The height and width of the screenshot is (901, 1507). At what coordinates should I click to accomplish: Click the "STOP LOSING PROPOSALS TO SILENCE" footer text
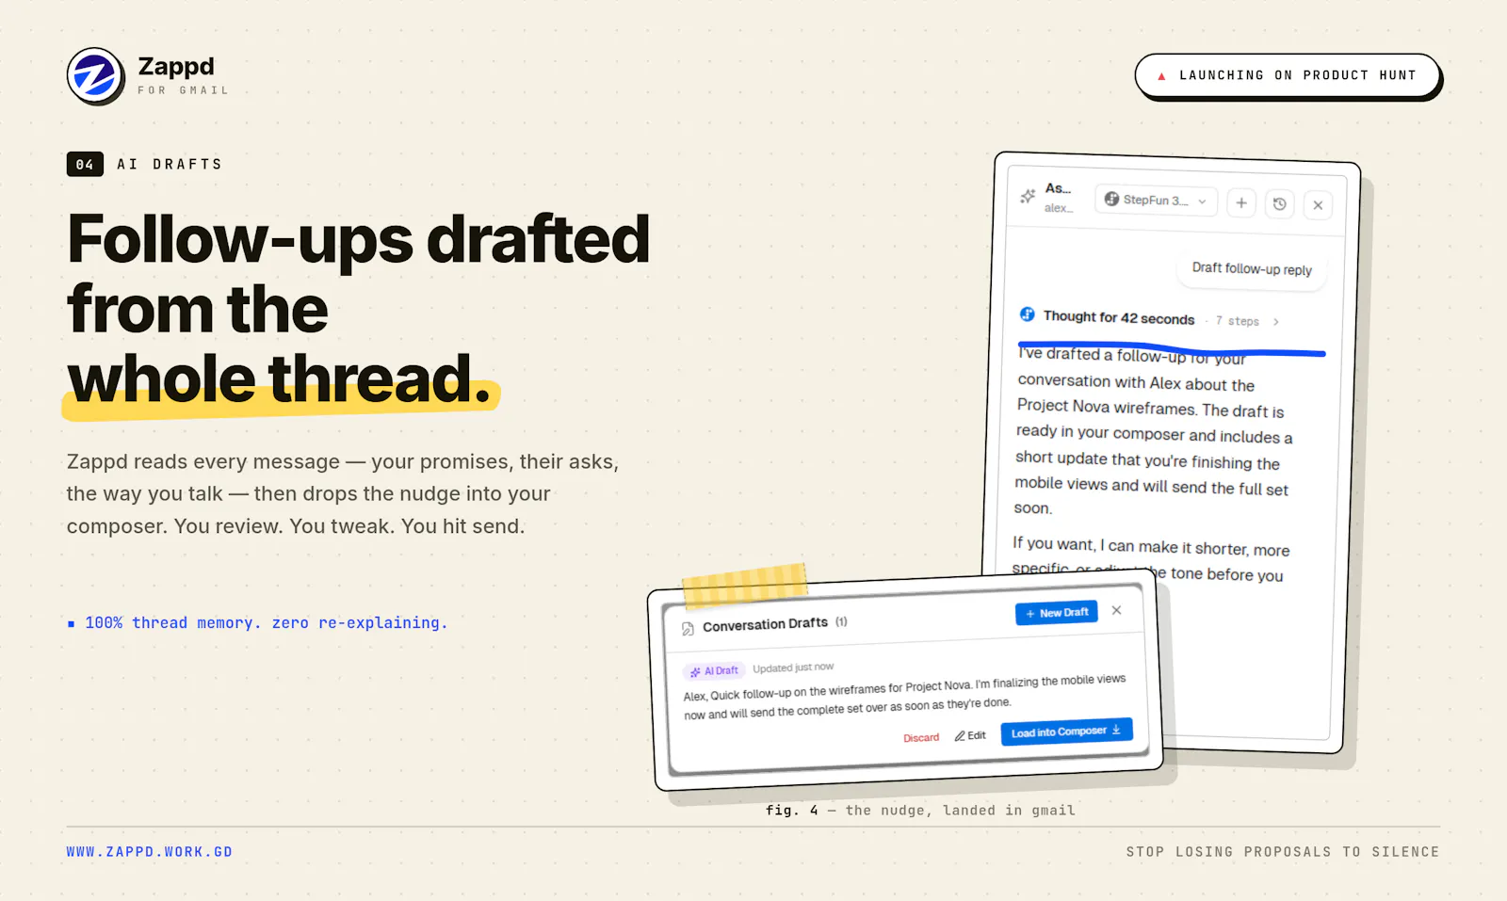tap(1283, 852)
